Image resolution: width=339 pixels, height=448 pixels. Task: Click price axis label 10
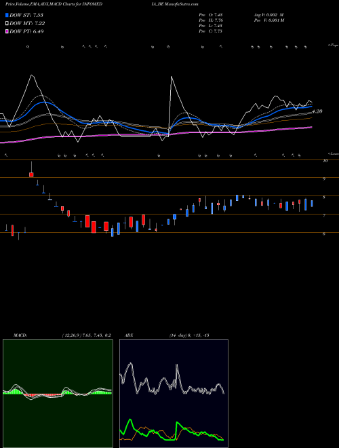tap(325, 161)
